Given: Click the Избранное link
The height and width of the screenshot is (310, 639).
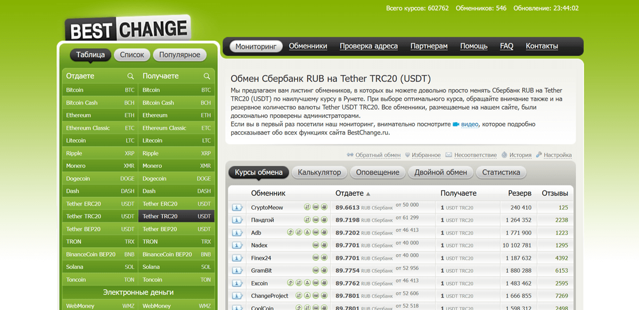Looking at the screenshot, I should click(x=426, y=155).
